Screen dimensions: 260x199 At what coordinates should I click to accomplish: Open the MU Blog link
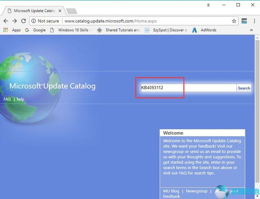(171, 191)
